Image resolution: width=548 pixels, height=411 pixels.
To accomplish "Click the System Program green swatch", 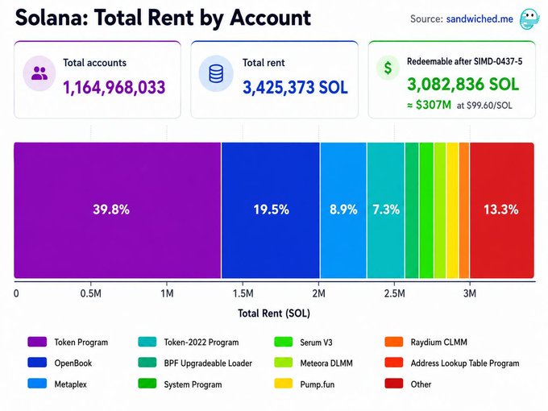I will (x=147, y=384).
